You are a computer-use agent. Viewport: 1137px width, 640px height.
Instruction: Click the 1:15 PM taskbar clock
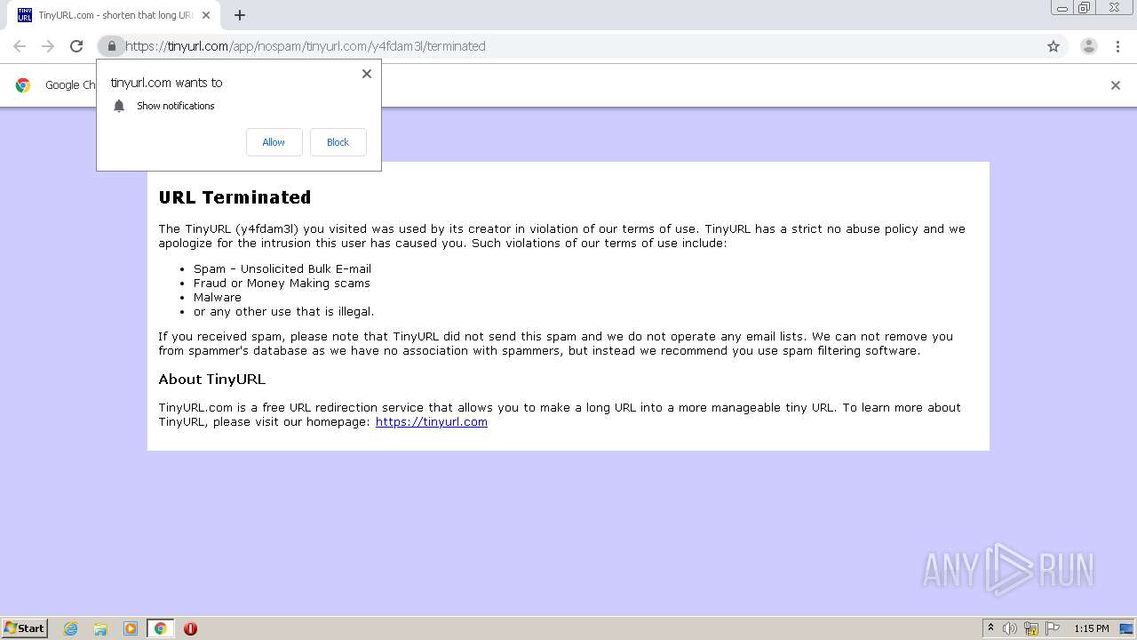(1092, 628)
